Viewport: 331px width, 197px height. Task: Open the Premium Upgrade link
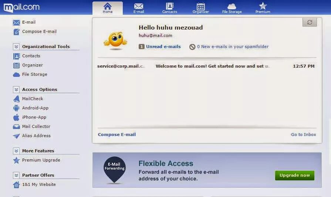point(41,160)
